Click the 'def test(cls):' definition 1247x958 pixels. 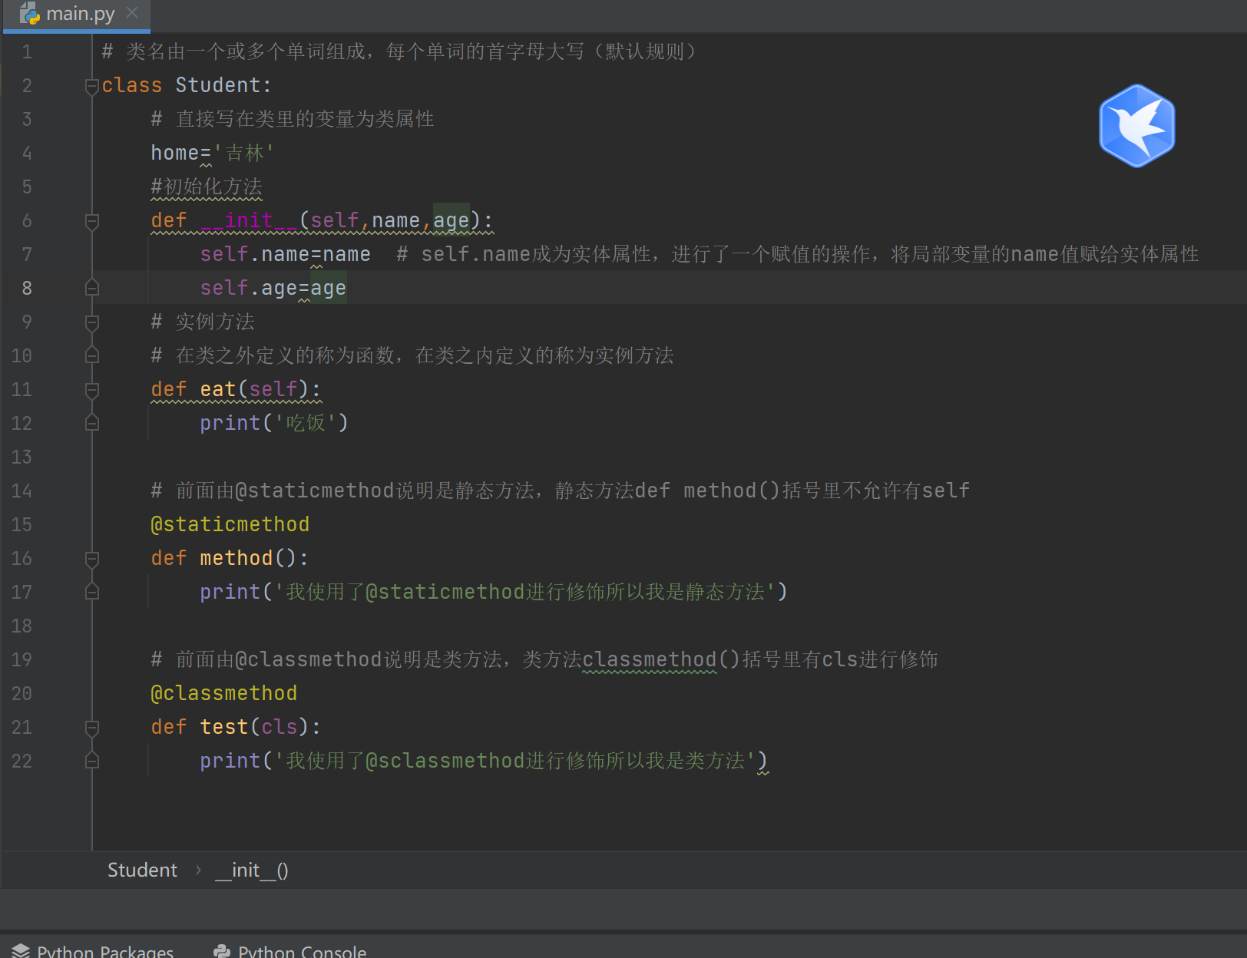(x=237, y=727)
